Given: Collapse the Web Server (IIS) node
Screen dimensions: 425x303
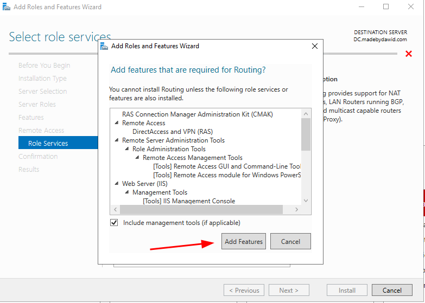Looking at the screenshot, I should click(117, 184).
